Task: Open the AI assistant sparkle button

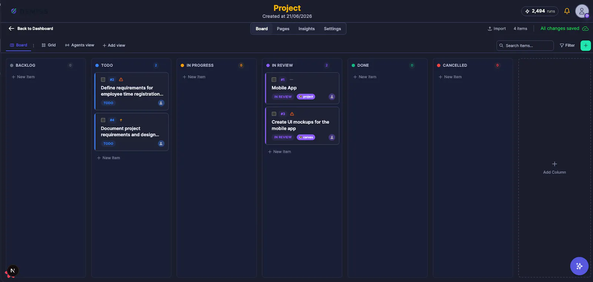Action: (x=579, y=266)
